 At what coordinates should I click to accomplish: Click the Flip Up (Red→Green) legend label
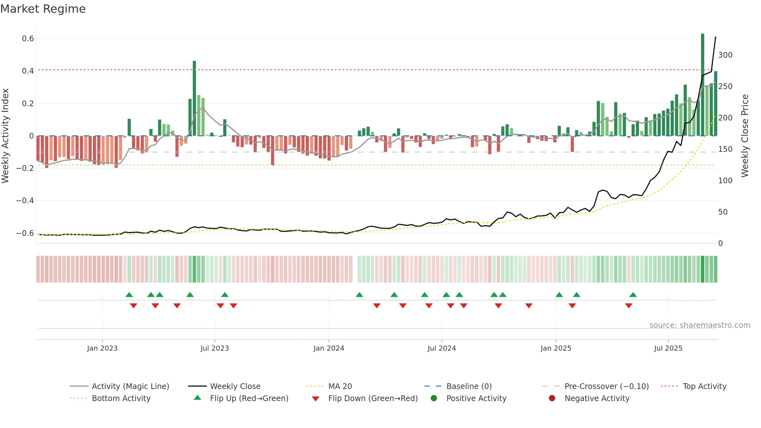pos(249,398)
